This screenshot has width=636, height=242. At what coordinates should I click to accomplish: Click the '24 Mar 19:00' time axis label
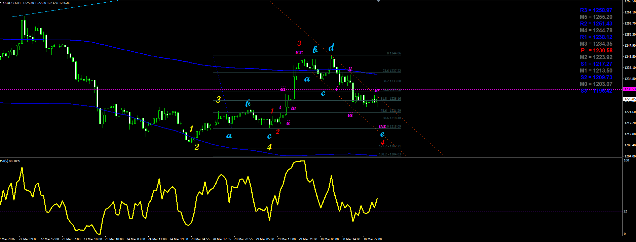[179, 239]
